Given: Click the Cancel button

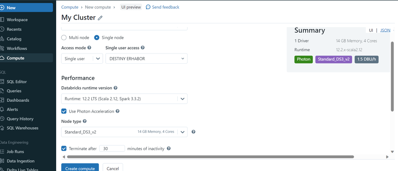Looking at the screenshot, I should click(113, 168).
